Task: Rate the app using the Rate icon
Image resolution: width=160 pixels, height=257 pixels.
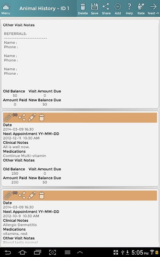Action: point(141,9)
